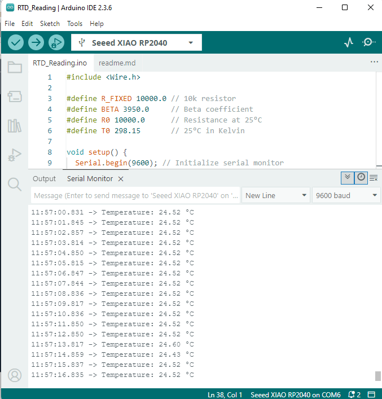This screenshot has height=399, width=382.
Task: Open the Library Manager sidebar icon
Action: pyautogui.click(x=15, y=126)
